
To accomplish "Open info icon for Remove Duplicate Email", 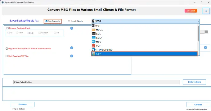I will coord(72,28).
